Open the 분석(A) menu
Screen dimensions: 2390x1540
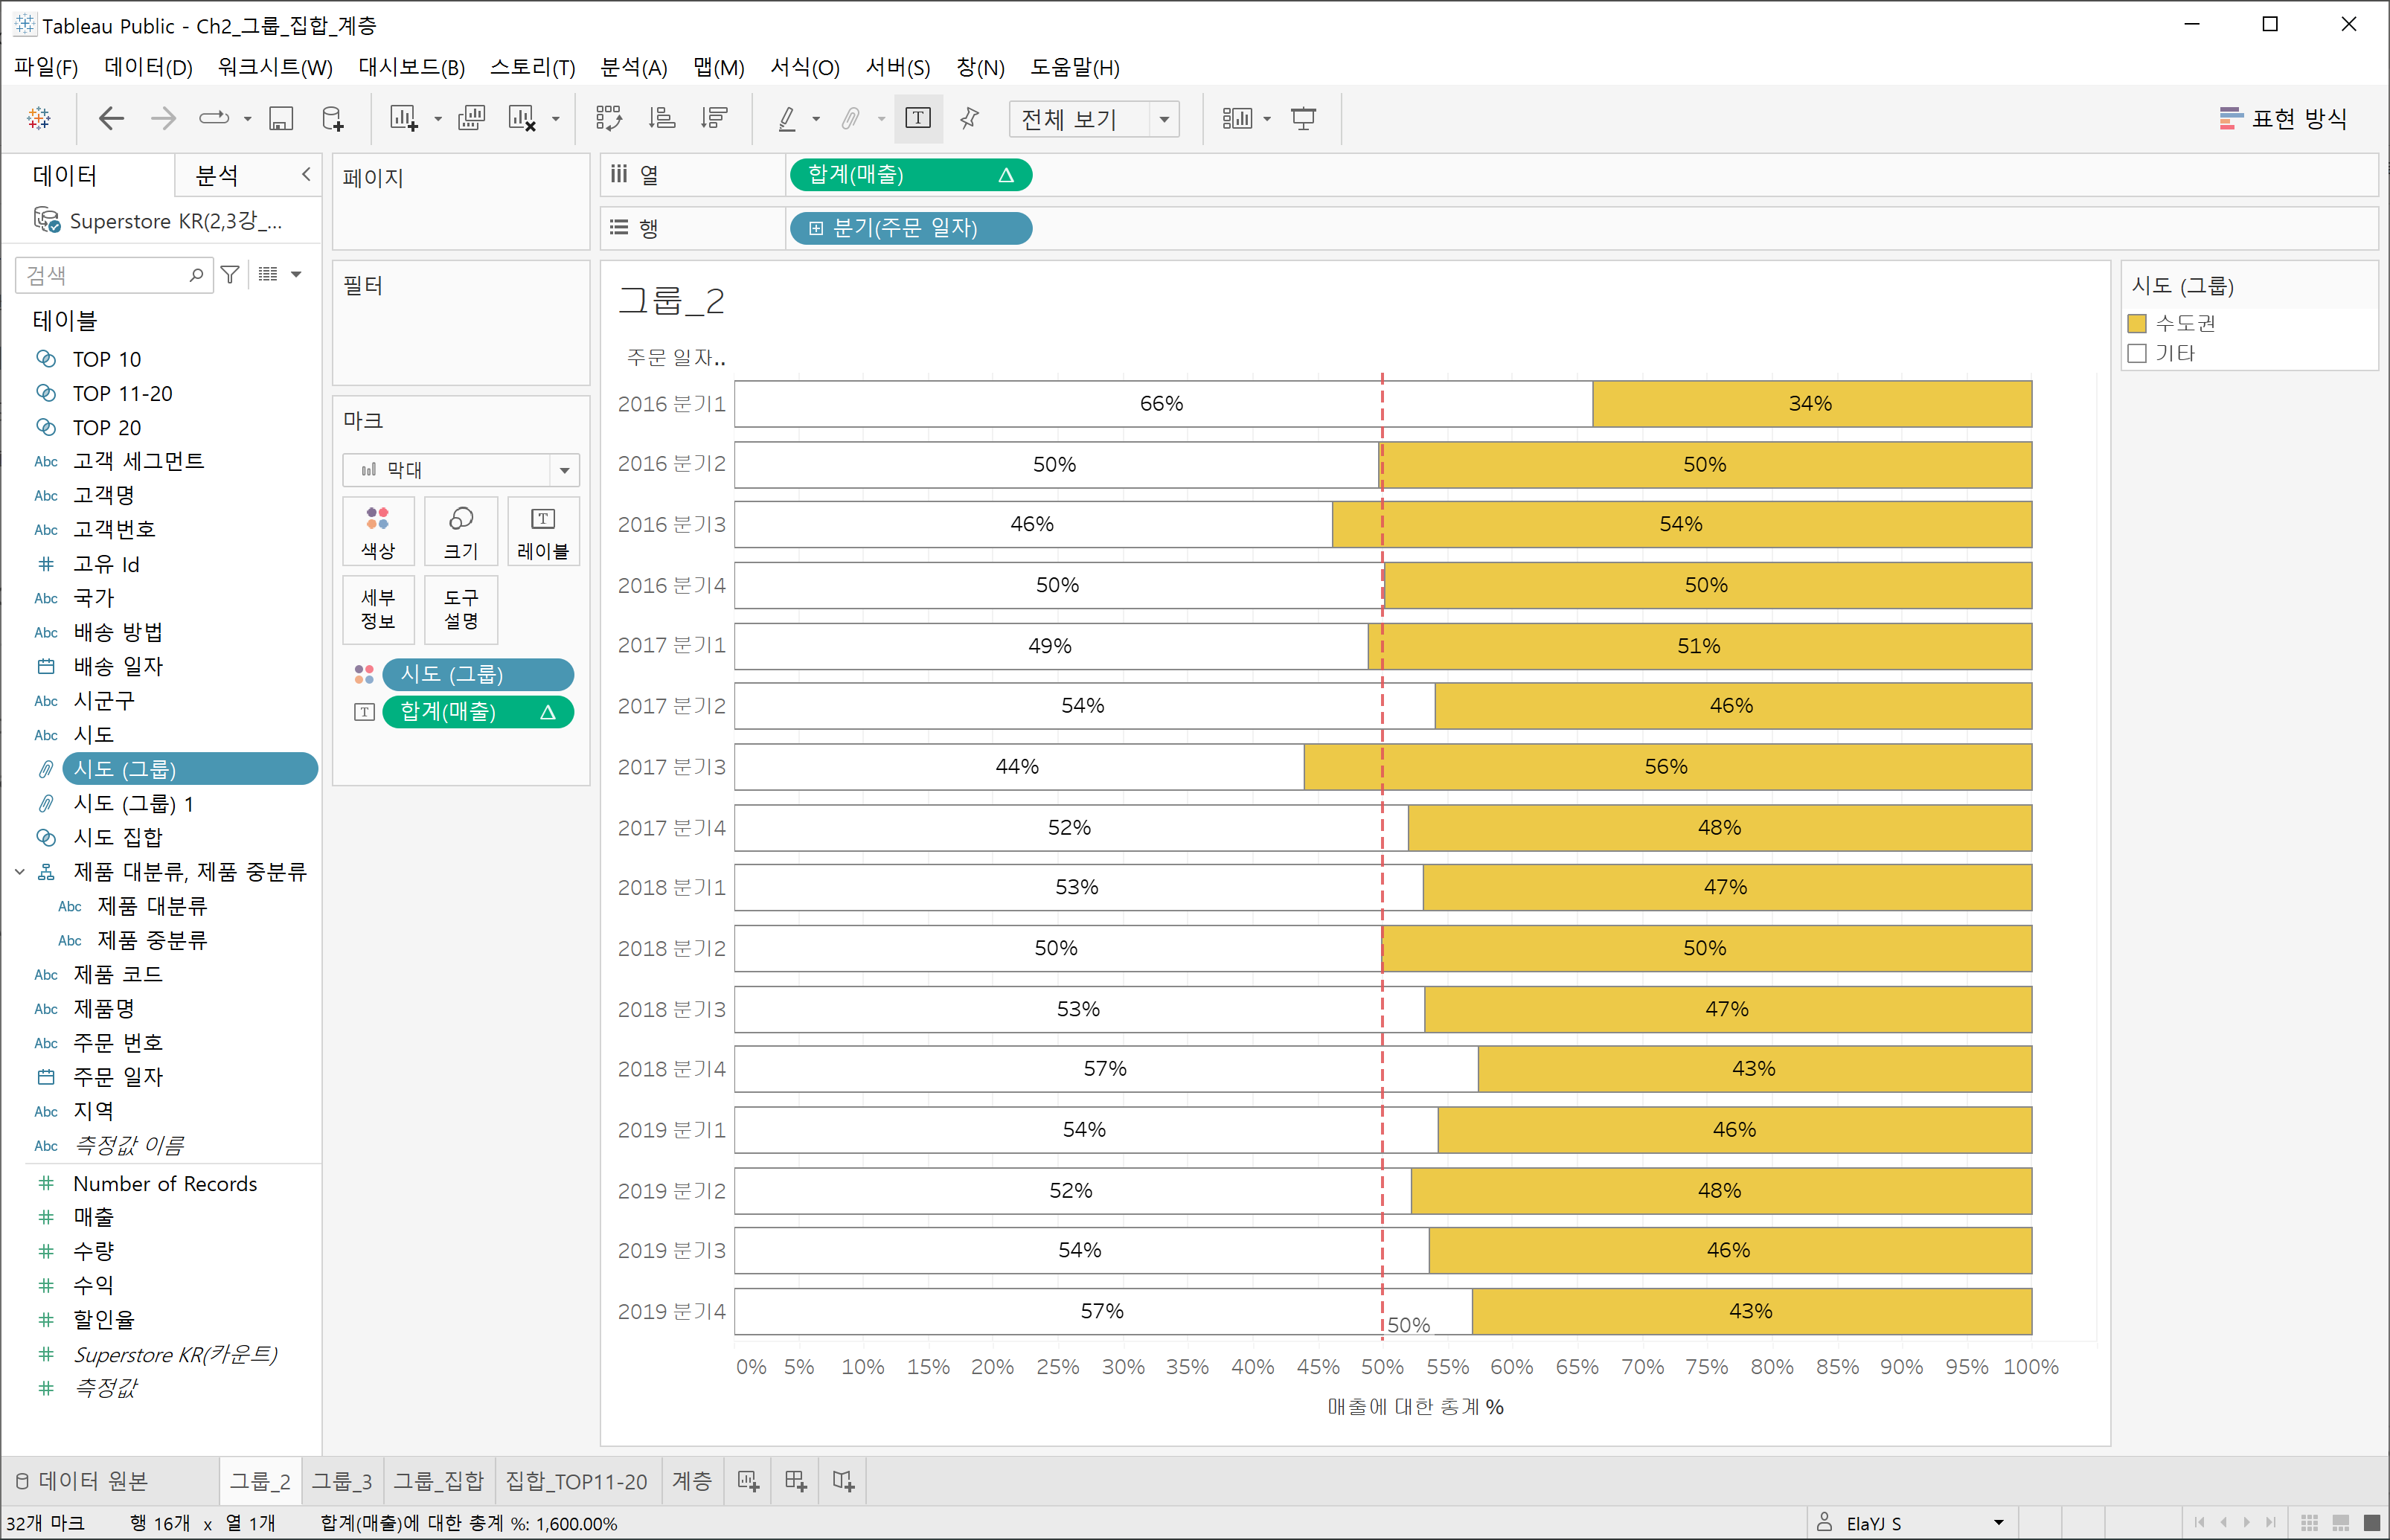click(633, 67)
